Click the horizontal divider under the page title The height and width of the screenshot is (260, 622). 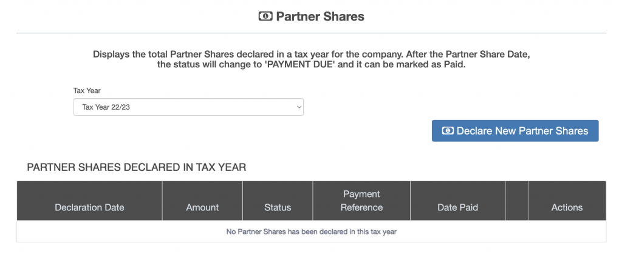(x=311, y=33)
